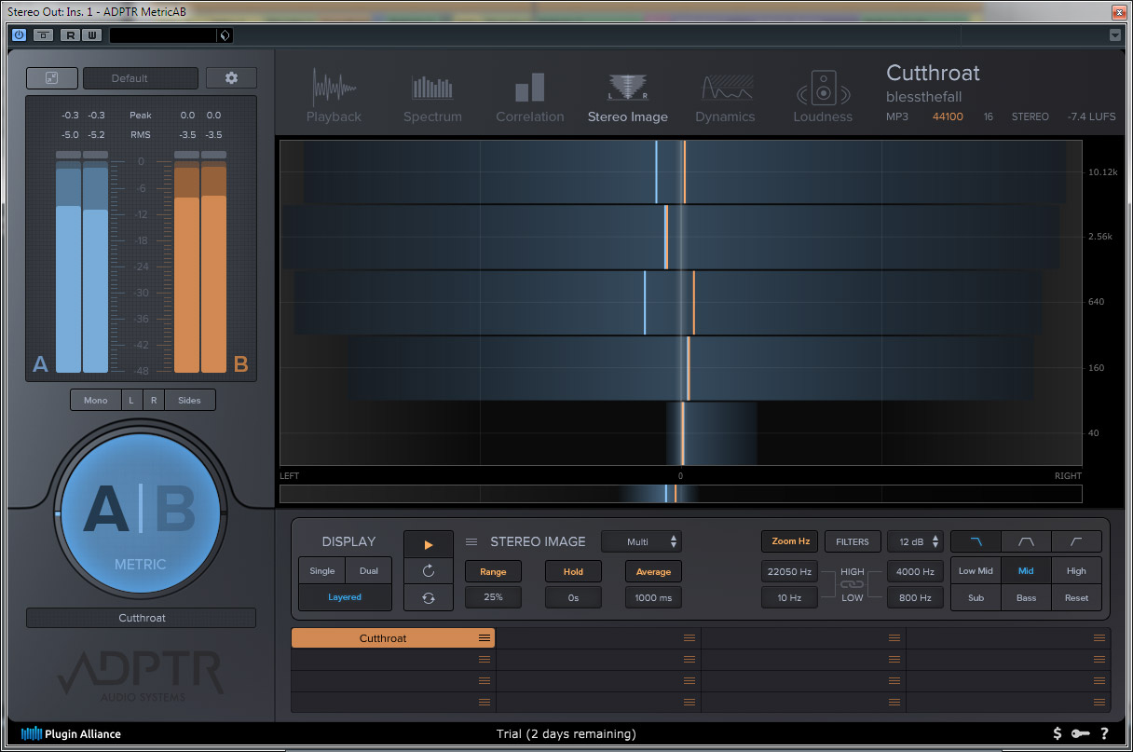Click the 44100 sample rate value
The width and height of the screenshot is (1133, 752).
(948, 116)
